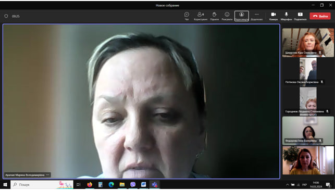Screen dimensions: 335x190
Task: Open options next to Арапакі Марина name
Action: [x=47, y=175]
